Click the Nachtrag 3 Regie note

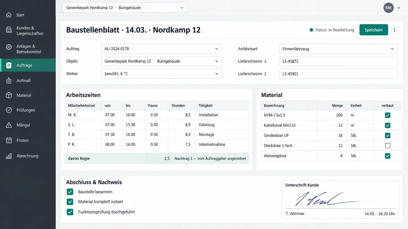coord(210,159)
